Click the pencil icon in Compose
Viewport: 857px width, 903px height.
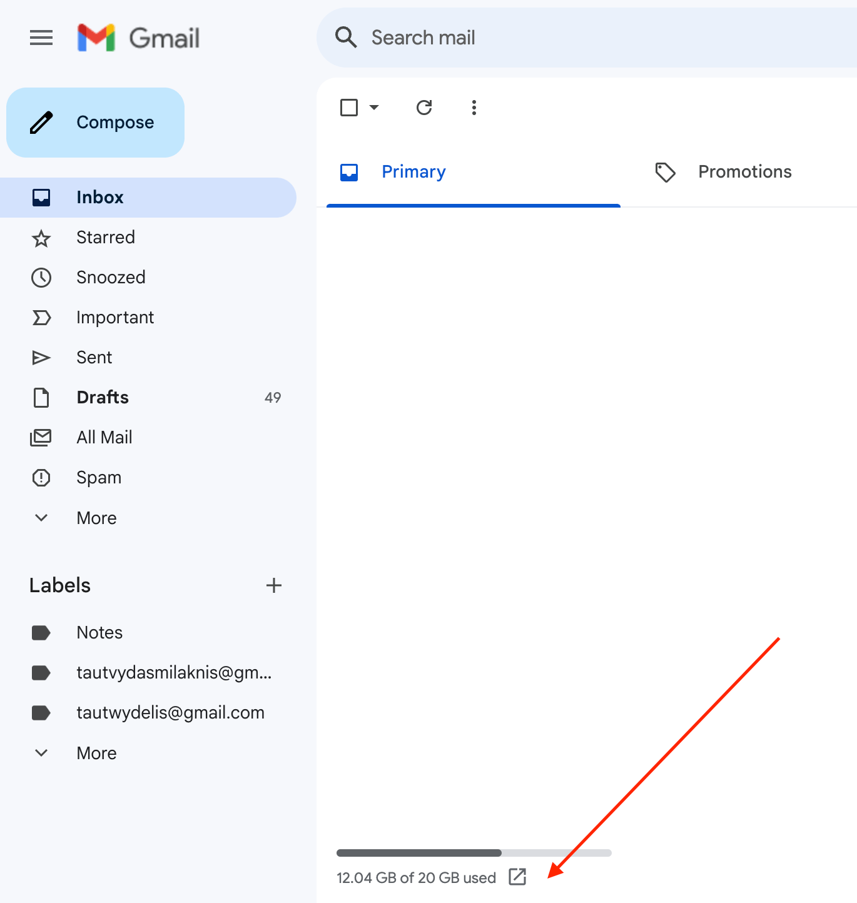[x=41, y=123]
